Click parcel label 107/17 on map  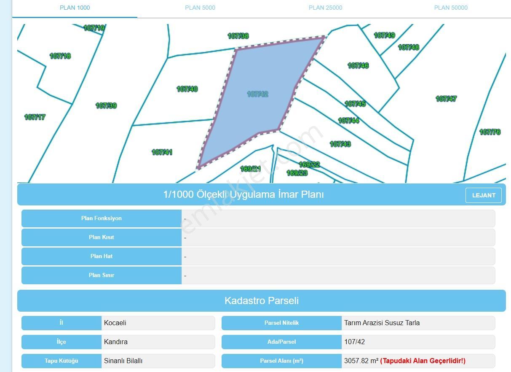coord(35,117)
